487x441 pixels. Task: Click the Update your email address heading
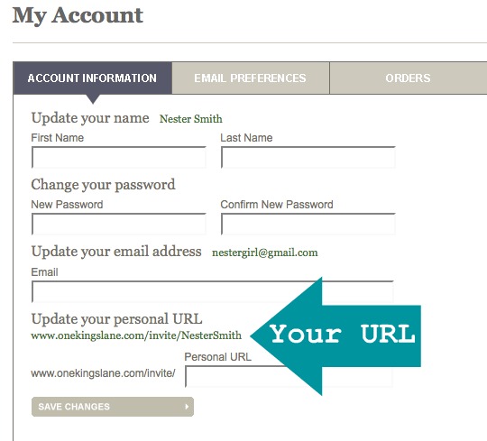click(116, 252)
